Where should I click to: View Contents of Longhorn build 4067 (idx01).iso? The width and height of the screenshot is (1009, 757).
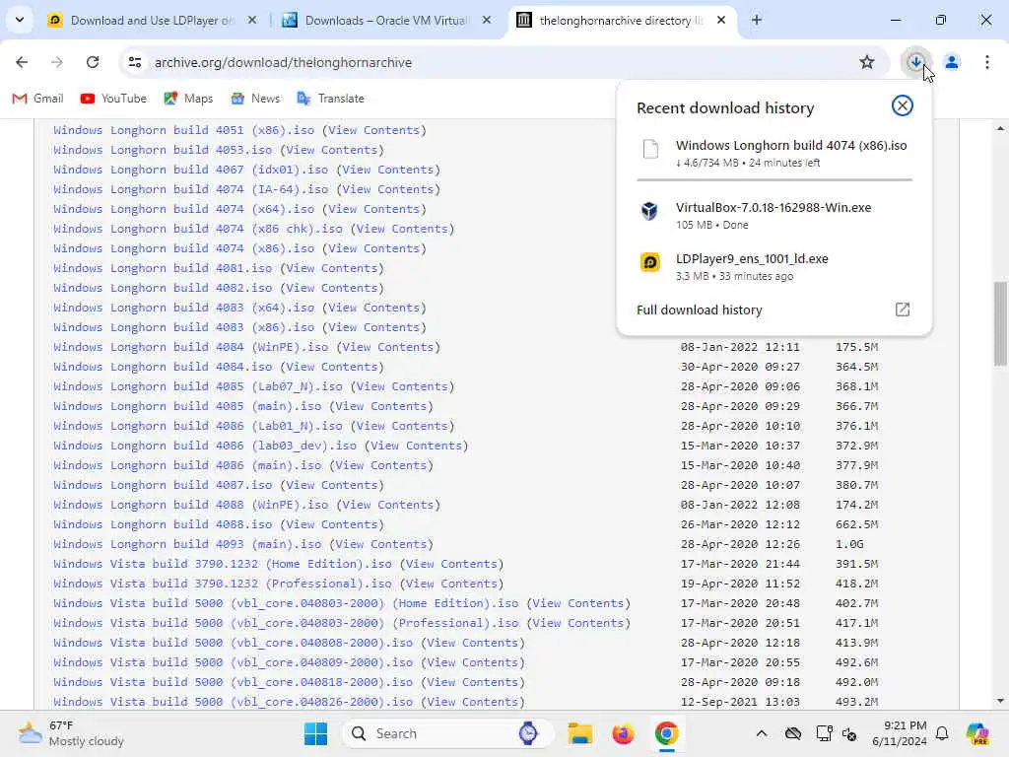[388, 170]
